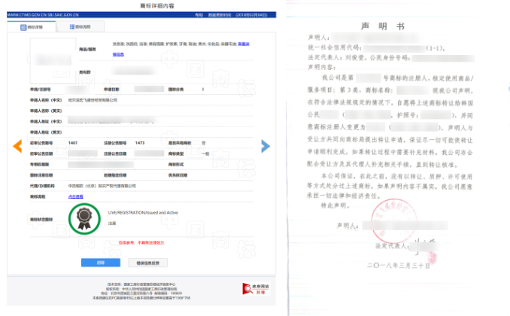Click the blue 打印 print button
This screenshot has height=316, width=510.
click(x=101, y=263)
